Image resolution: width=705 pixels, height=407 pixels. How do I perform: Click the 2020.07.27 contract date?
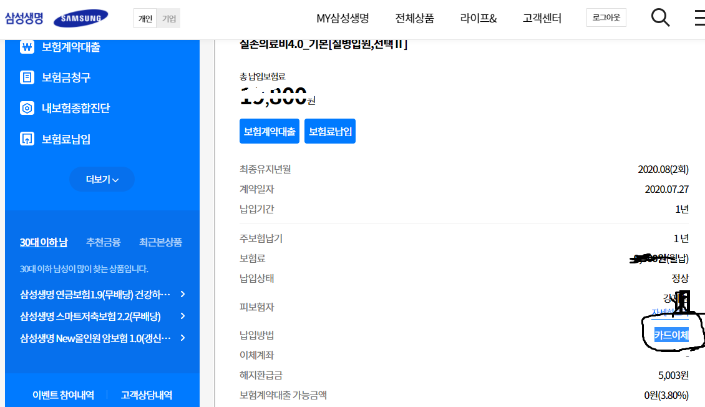(x=667, y=189)
